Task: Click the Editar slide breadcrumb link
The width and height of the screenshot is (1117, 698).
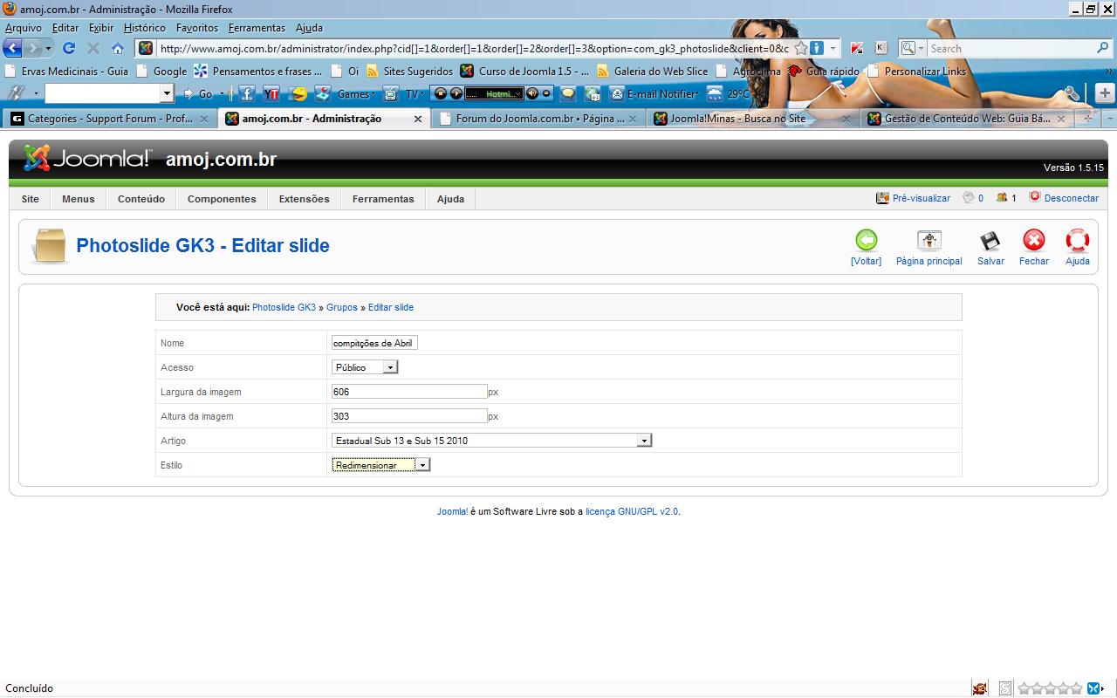Action: click(391, 308)
